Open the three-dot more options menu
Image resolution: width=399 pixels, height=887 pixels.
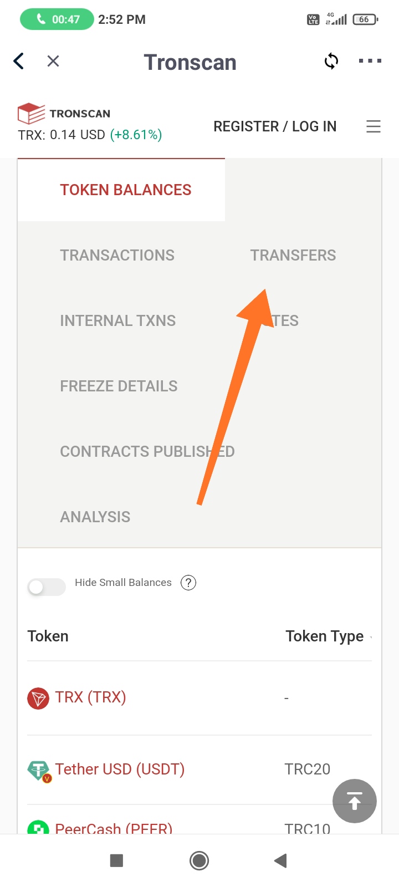370,61
